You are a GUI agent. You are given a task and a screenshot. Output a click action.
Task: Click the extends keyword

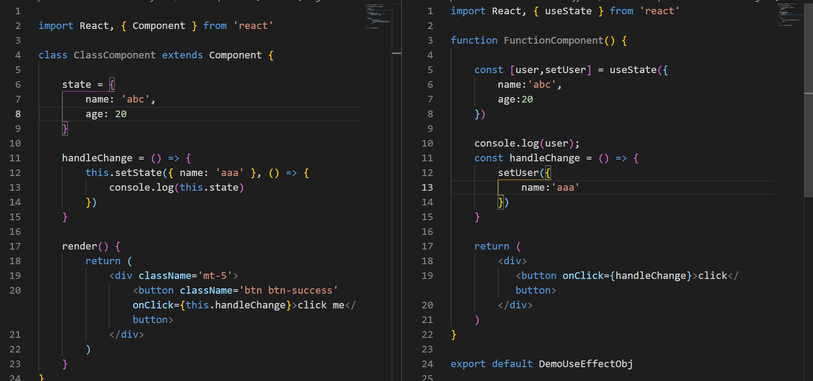pyautogui.click(x=182, y=55)
